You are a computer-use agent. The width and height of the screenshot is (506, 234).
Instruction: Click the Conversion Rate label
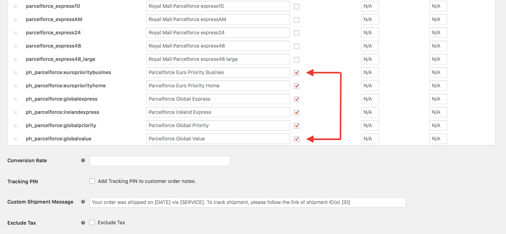[27, 161]
